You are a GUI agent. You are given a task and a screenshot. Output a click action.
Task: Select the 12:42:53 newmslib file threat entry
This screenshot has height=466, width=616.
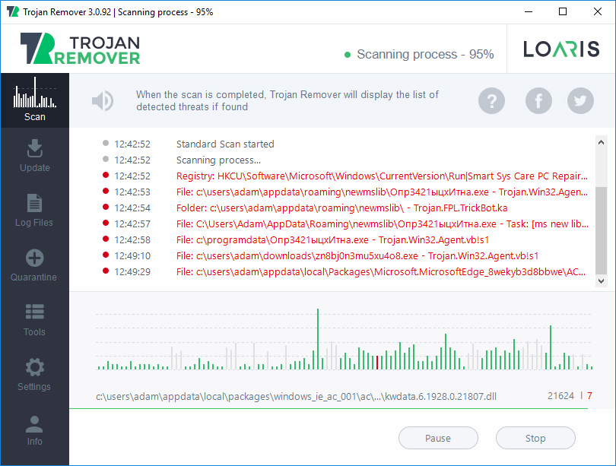382,192
